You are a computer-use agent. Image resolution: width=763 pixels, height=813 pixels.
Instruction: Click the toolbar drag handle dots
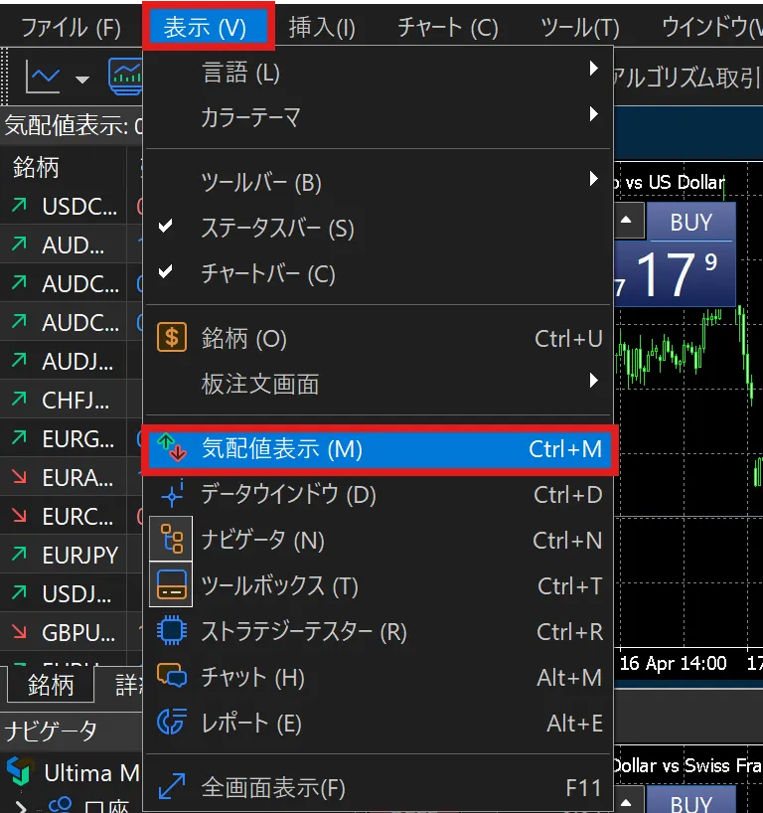(x=4, y=77)
